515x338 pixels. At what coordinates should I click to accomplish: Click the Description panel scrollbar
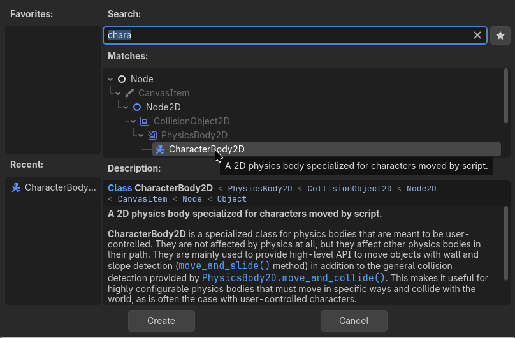click(x=506, y=243)
